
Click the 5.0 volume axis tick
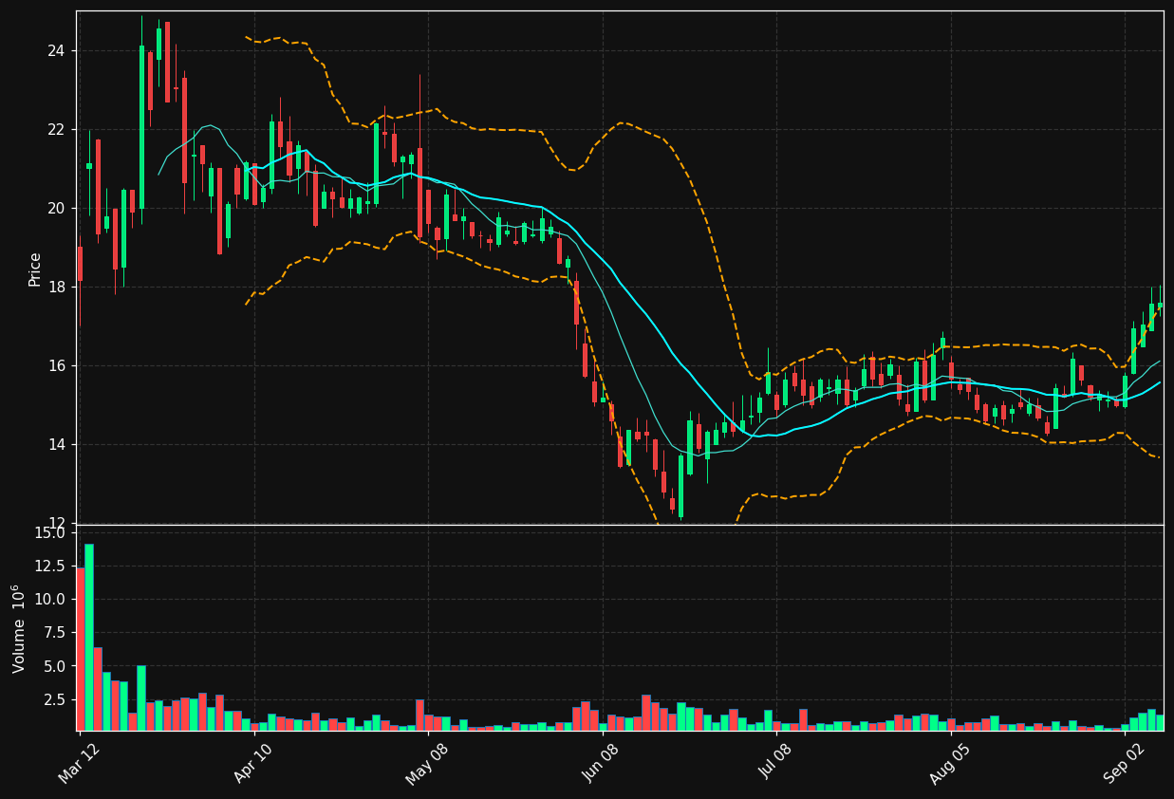53,666
